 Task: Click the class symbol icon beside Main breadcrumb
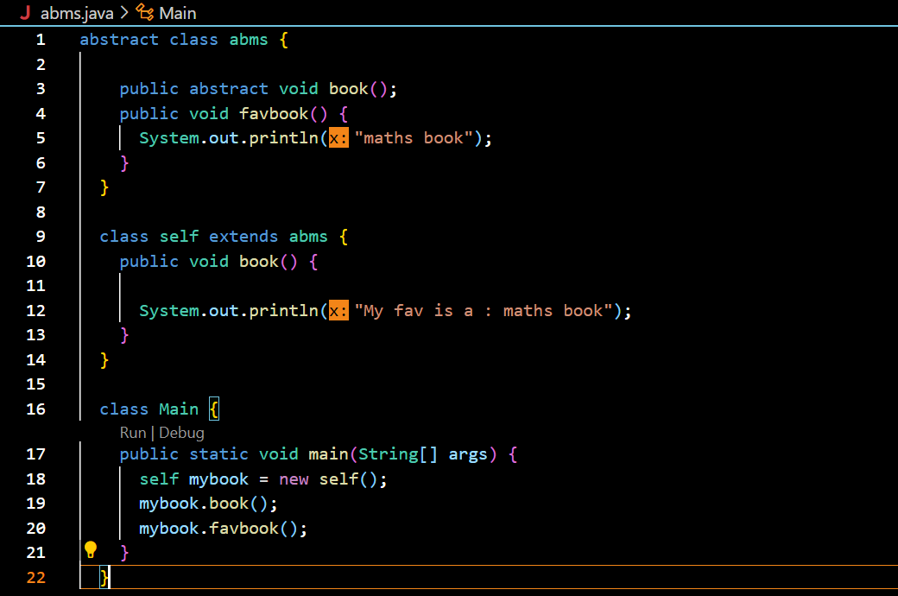point(145,13)
